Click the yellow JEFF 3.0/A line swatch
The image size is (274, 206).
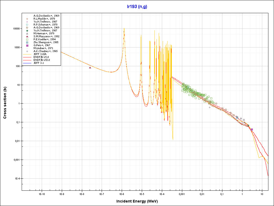[x=27, y=54]
